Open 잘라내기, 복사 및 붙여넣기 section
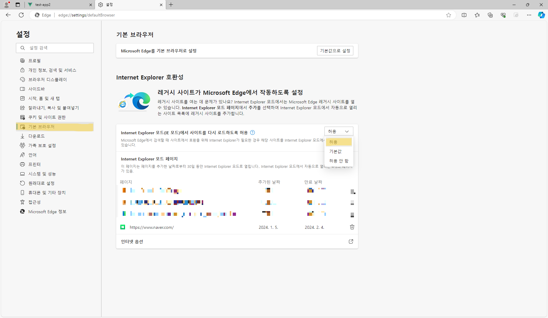The height and width of the screenshot is (318, 548). coord(55,108)
